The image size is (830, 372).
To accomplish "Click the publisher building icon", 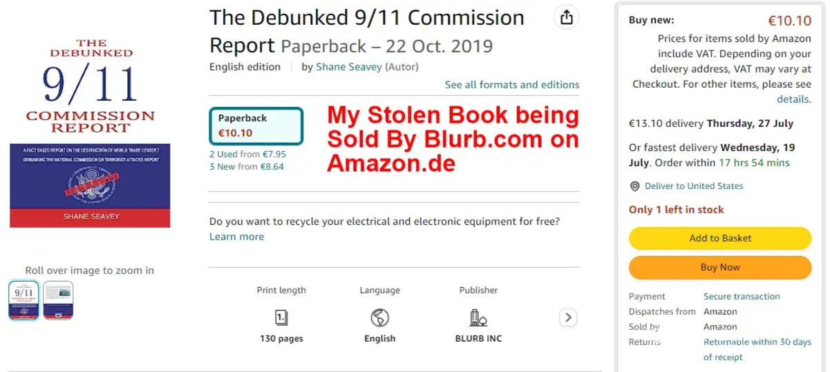I will tap(478, 317).
